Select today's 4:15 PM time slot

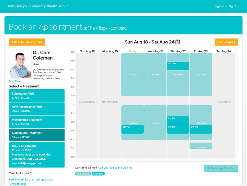(x=132, y=129)
